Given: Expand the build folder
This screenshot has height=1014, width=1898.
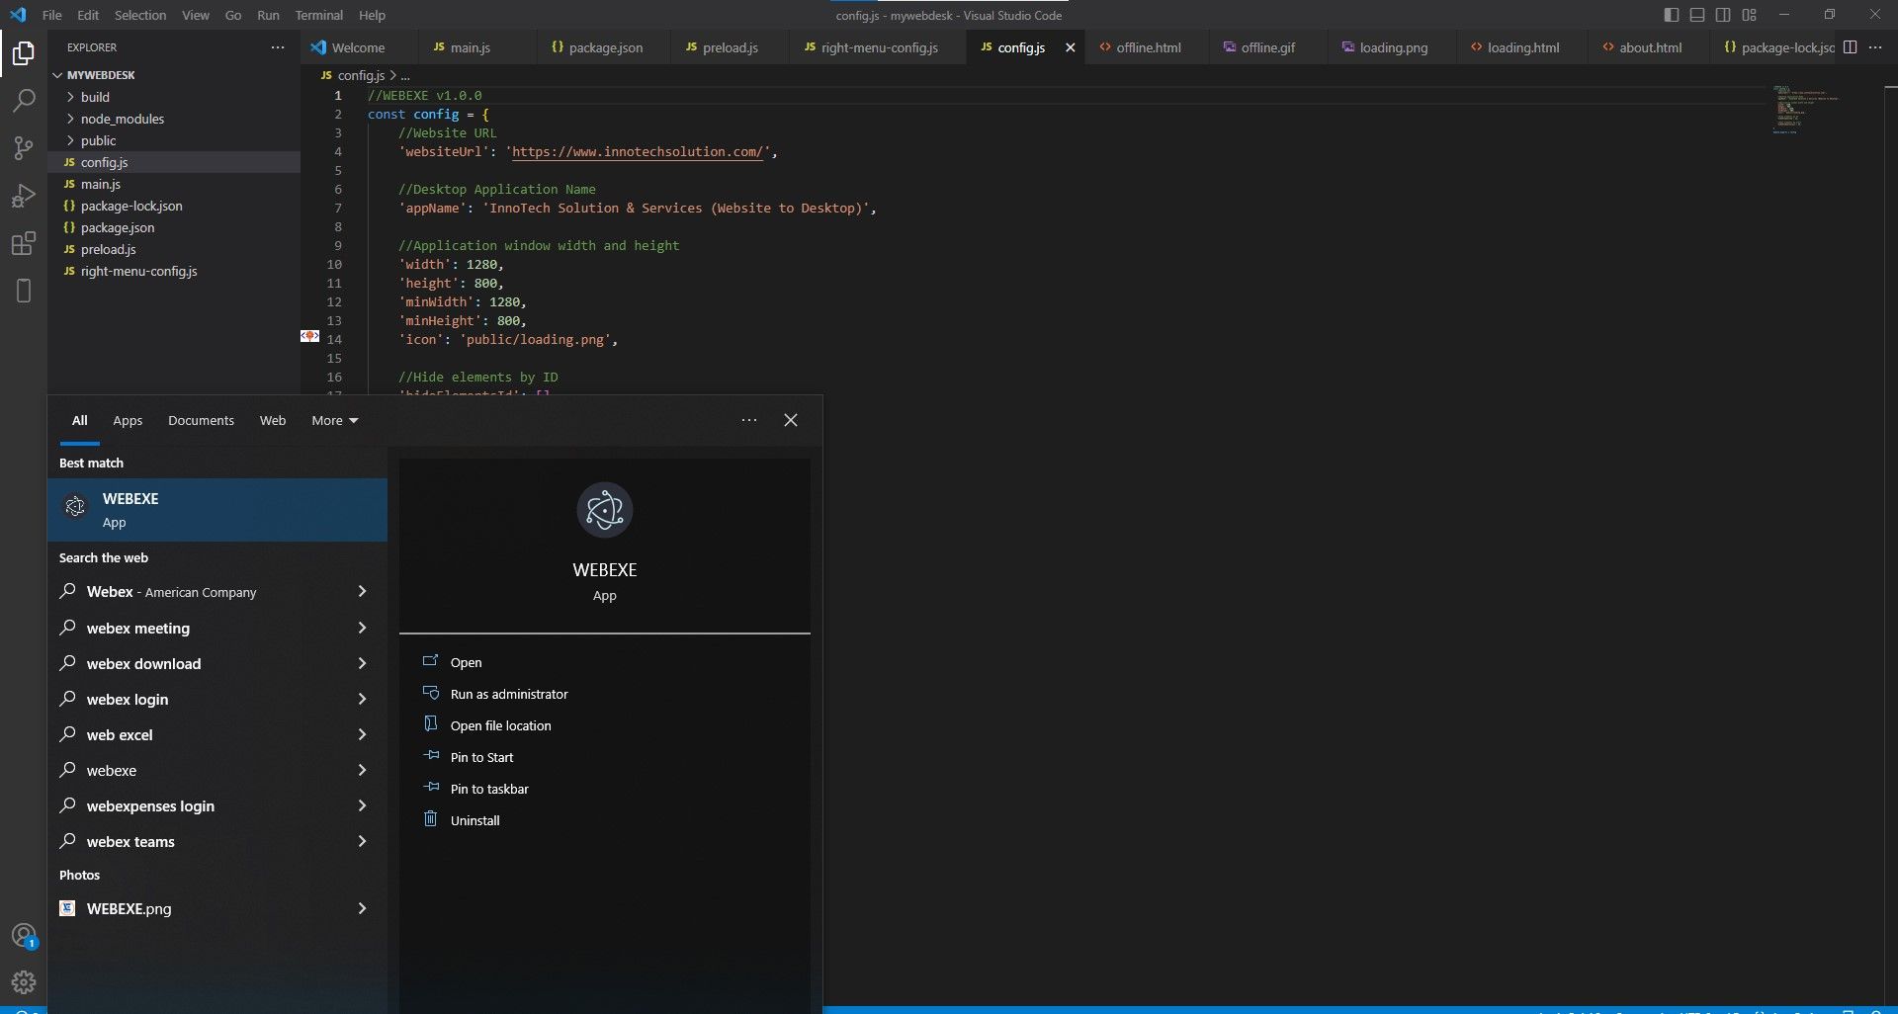Looking at the screenshot, I should [x=95, y=97].
